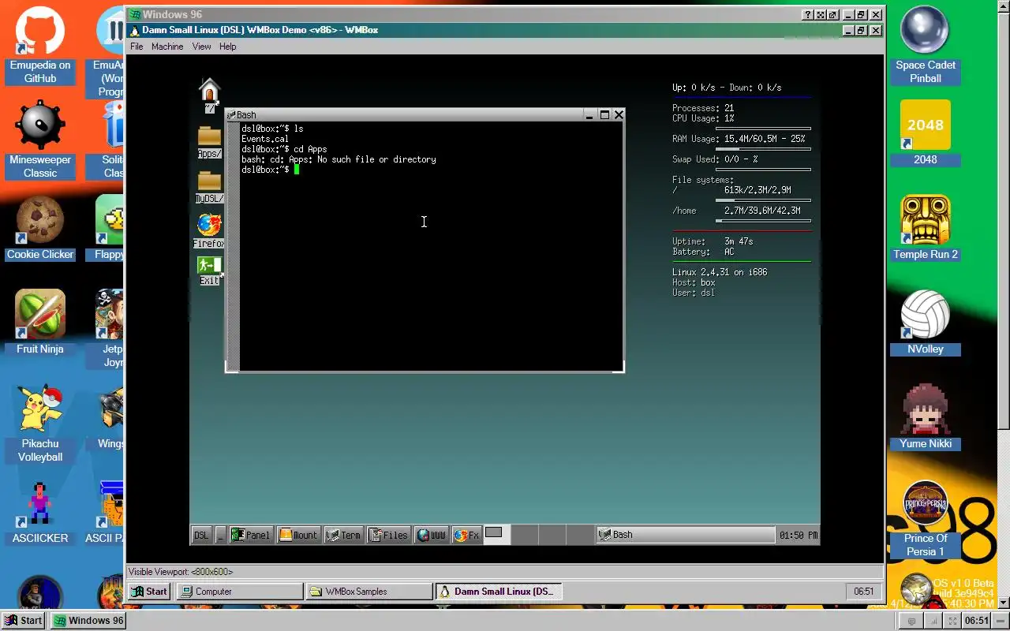Viewport: 1010px width, 631px height.
Task: Click the RAM Usage bar in the system monitor
Action: (x=763, y=149)
